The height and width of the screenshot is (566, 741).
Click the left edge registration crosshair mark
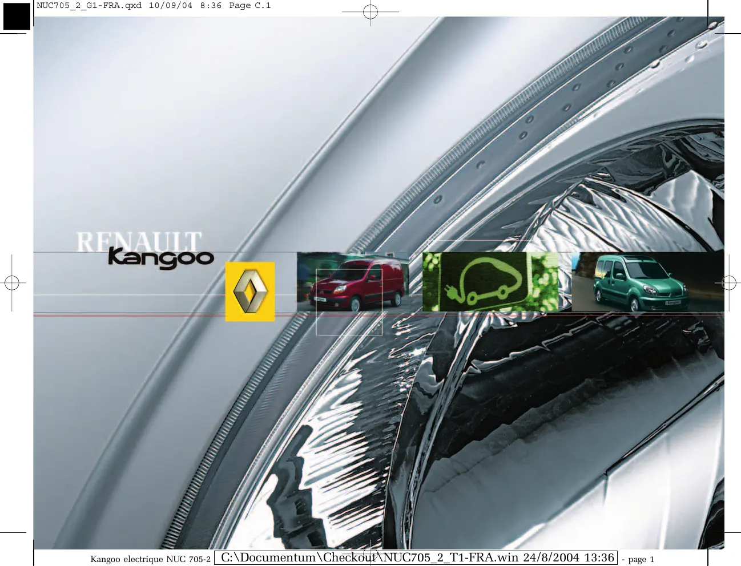12,282
